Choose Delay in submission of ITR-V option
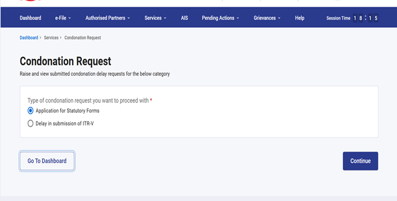 pyautogui.click(x=31, y=124)
